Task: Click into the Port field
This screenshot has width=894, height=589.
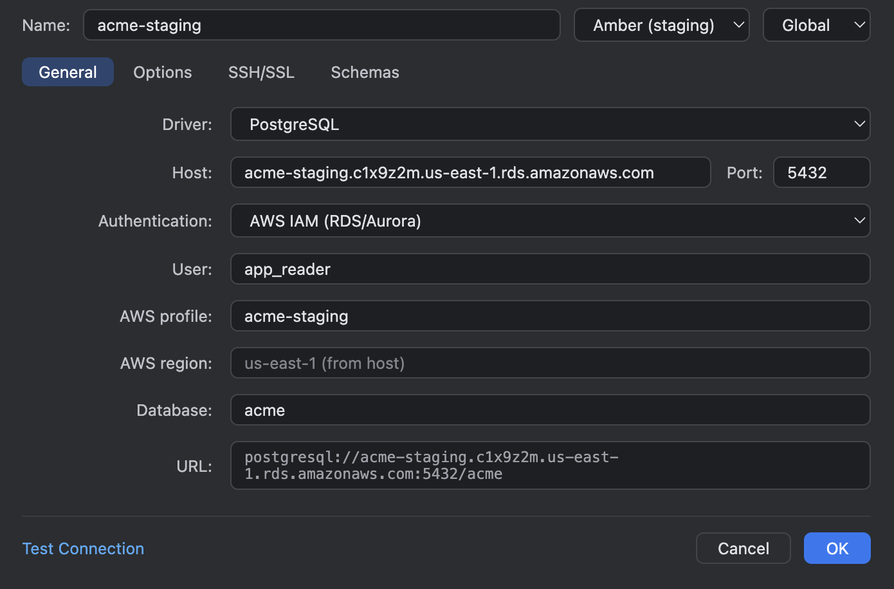Action: click(821, 173)
